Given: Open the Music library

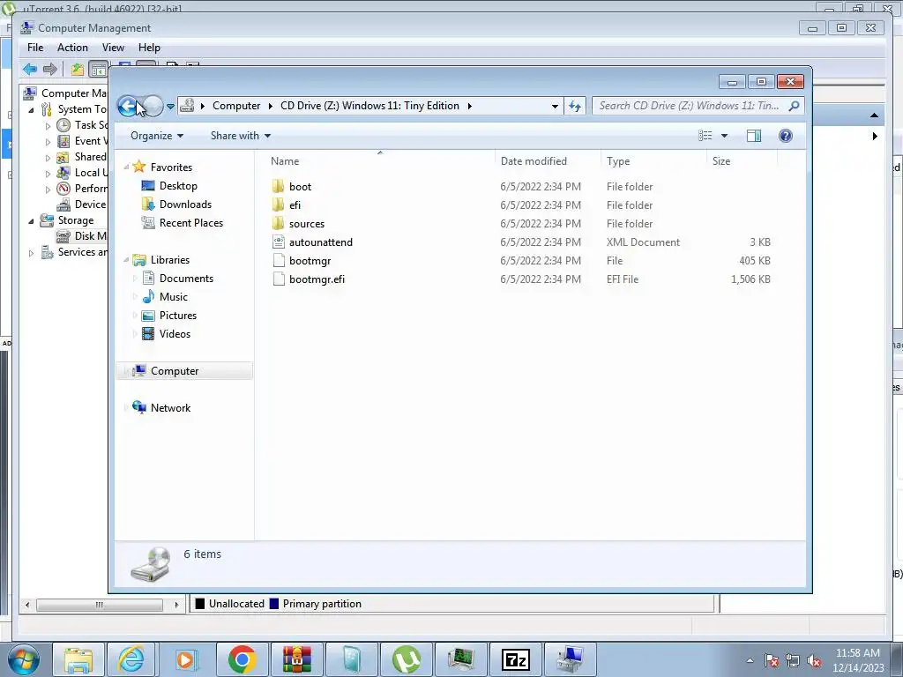Looking at the screenshot, I should (x=174, y=296).
